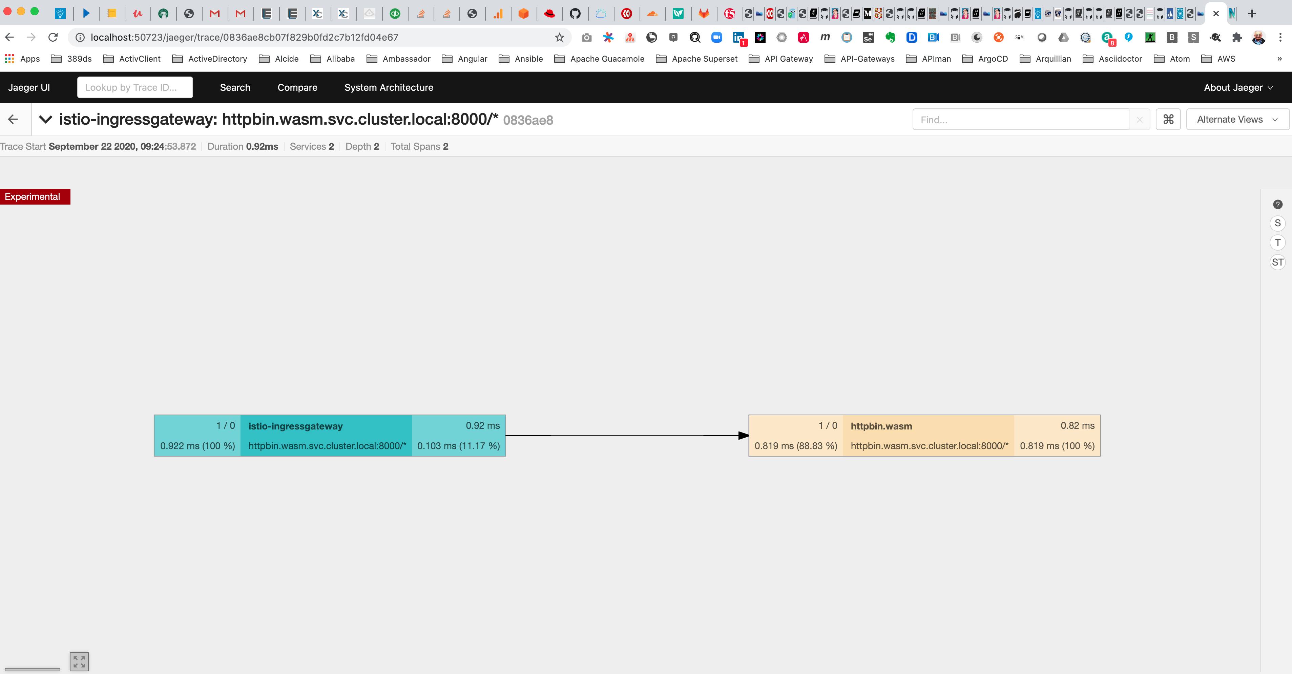1292x674 pixels.
Task: Select the httpbin.wasm graph node
Action: (924, 435)
